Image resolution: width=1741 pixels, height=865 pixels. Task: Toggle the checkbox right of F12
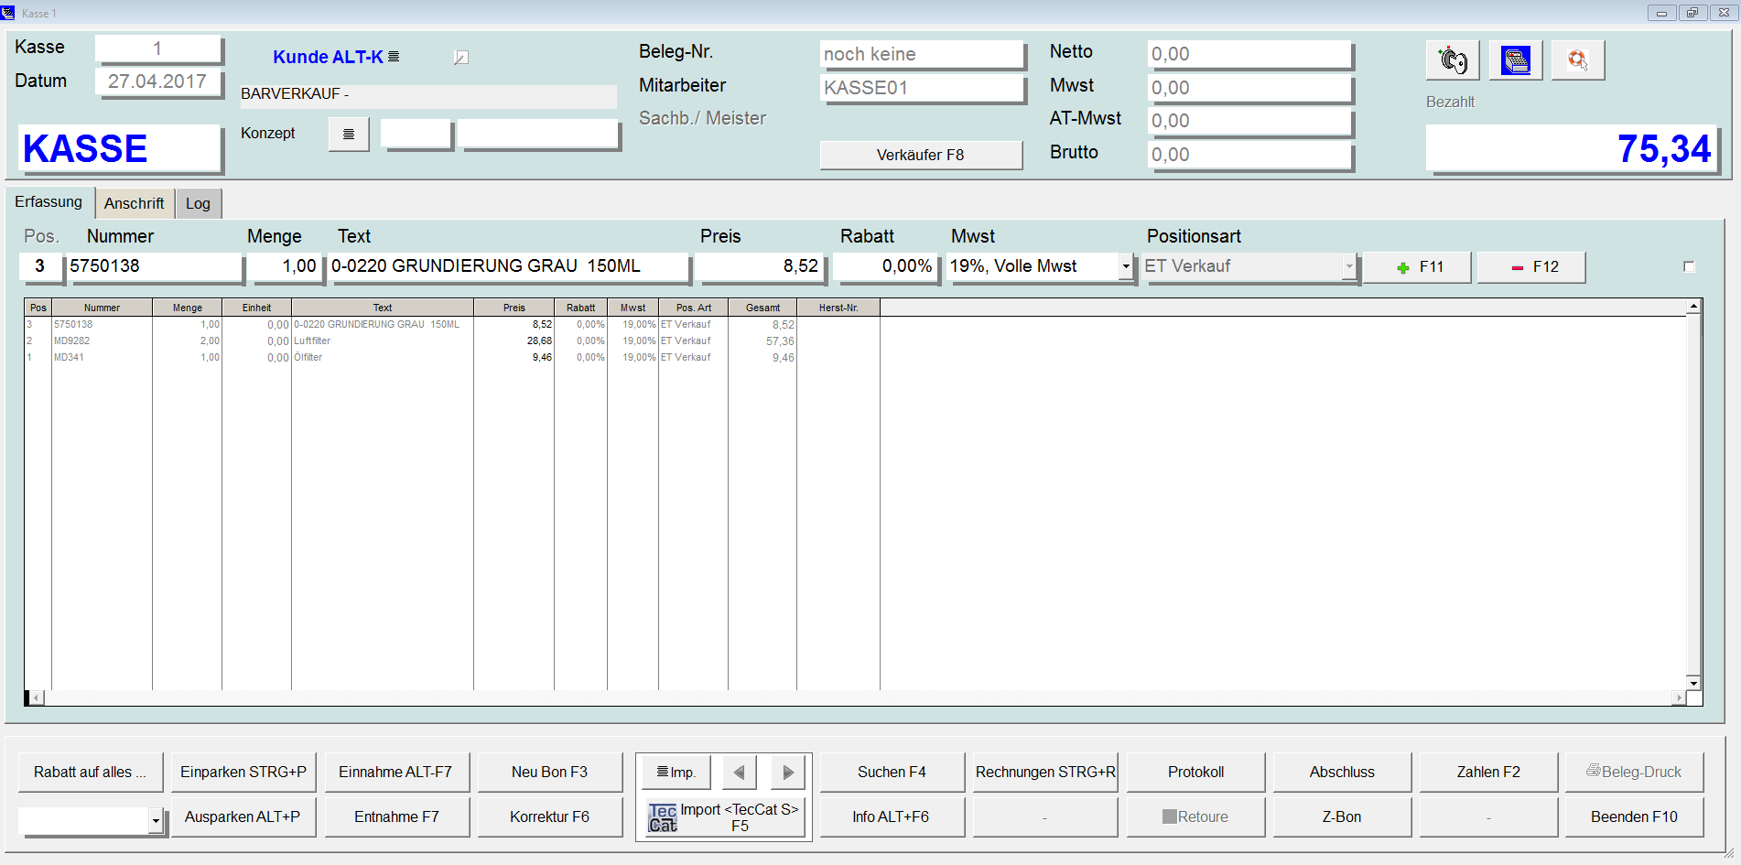1689,266
